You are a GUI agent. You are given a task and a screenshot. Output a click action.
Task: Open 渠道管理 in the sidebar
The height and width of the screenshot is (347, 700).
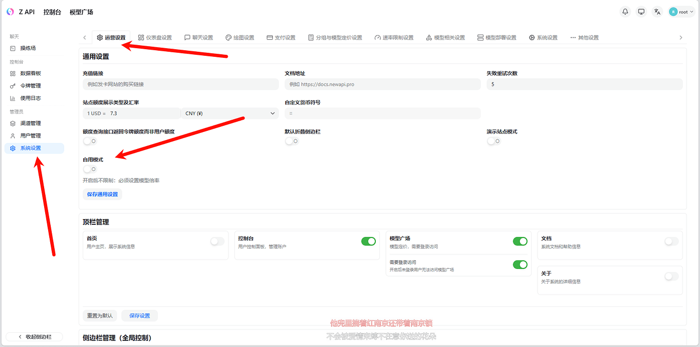(34, 123)
